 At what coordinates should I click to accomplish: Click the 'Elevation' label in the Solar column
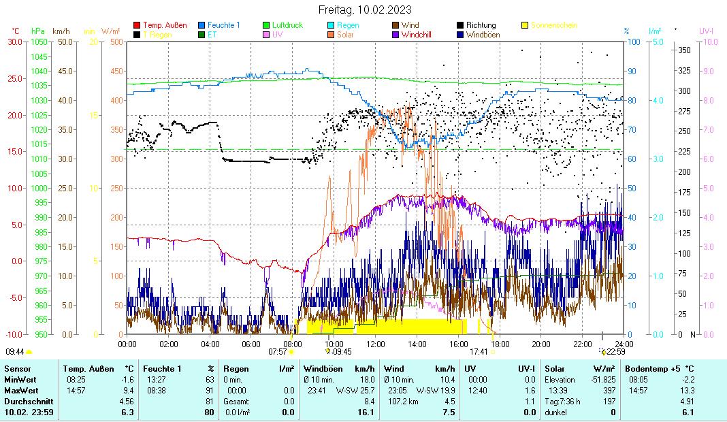point(560,380)
